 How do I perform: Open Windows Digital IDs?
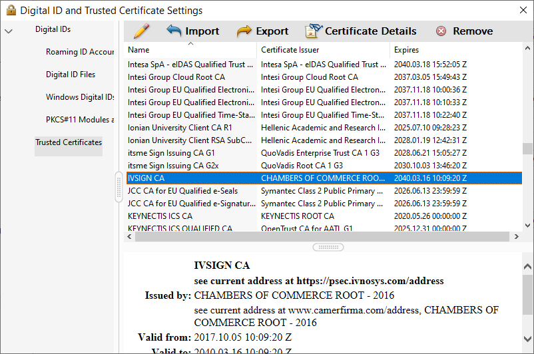click(x=80, y=97)
